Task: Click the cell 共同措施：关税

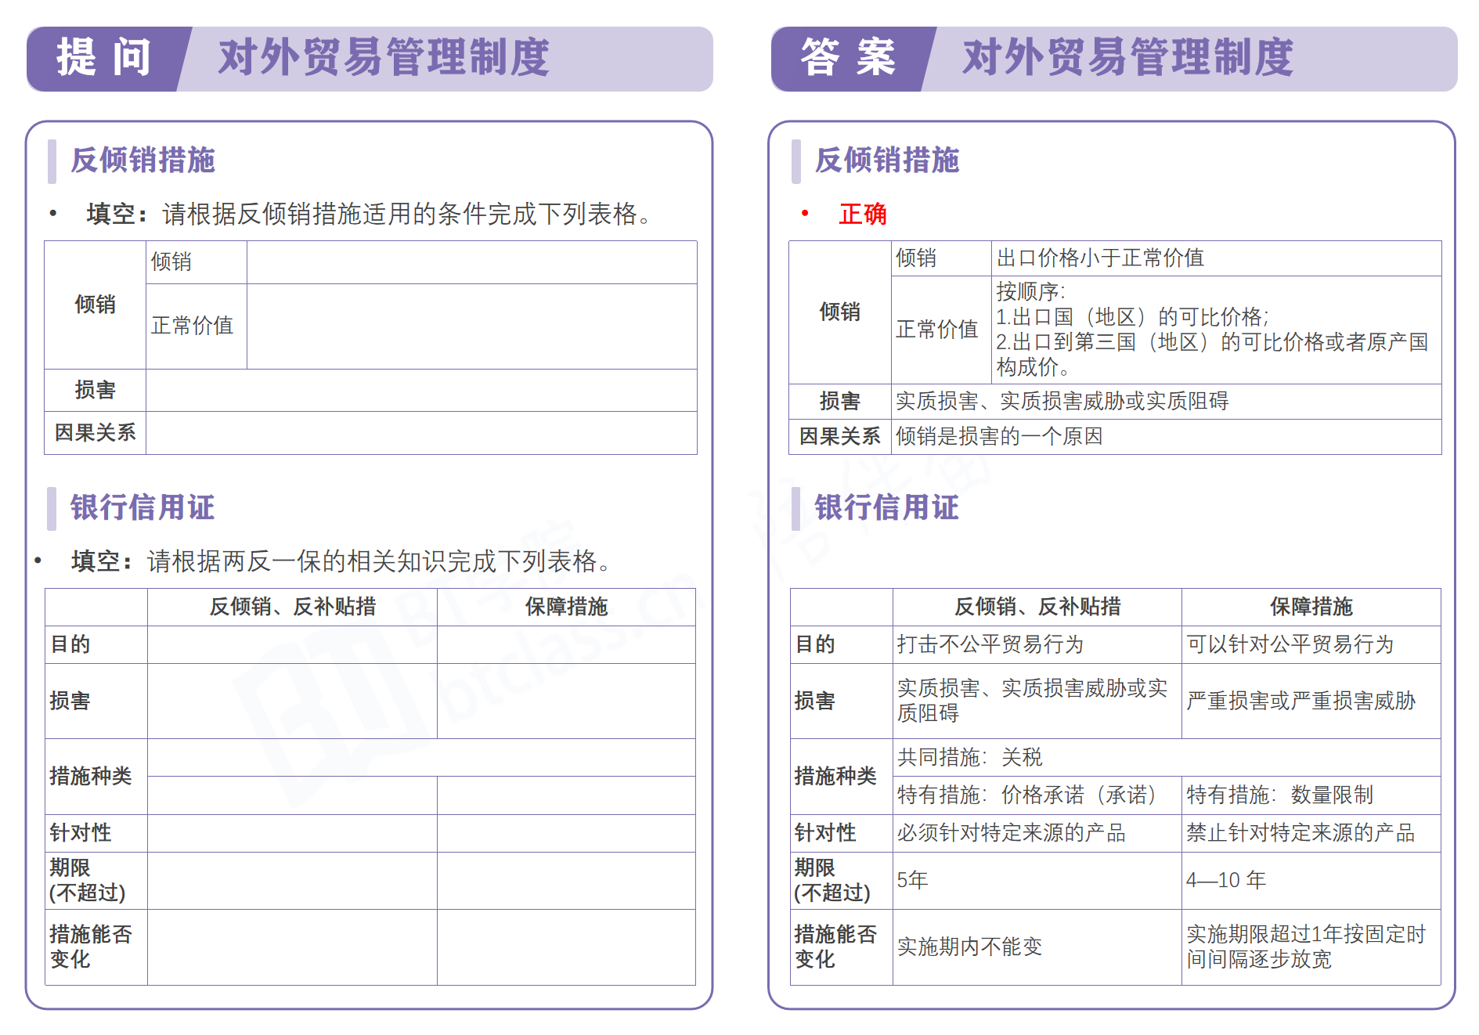Action: click(1166, 757)
